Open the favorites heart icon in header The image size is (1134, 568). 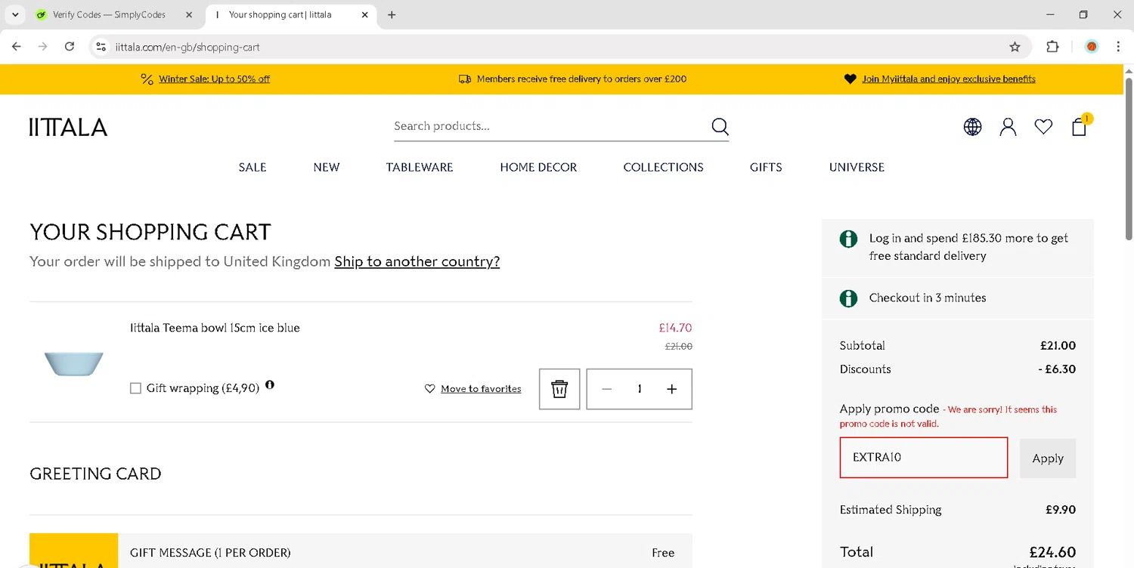(x=1043, y=127)
